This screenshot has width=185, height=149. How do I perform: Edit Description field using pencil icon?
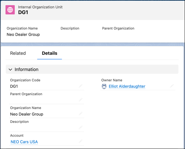81,127
